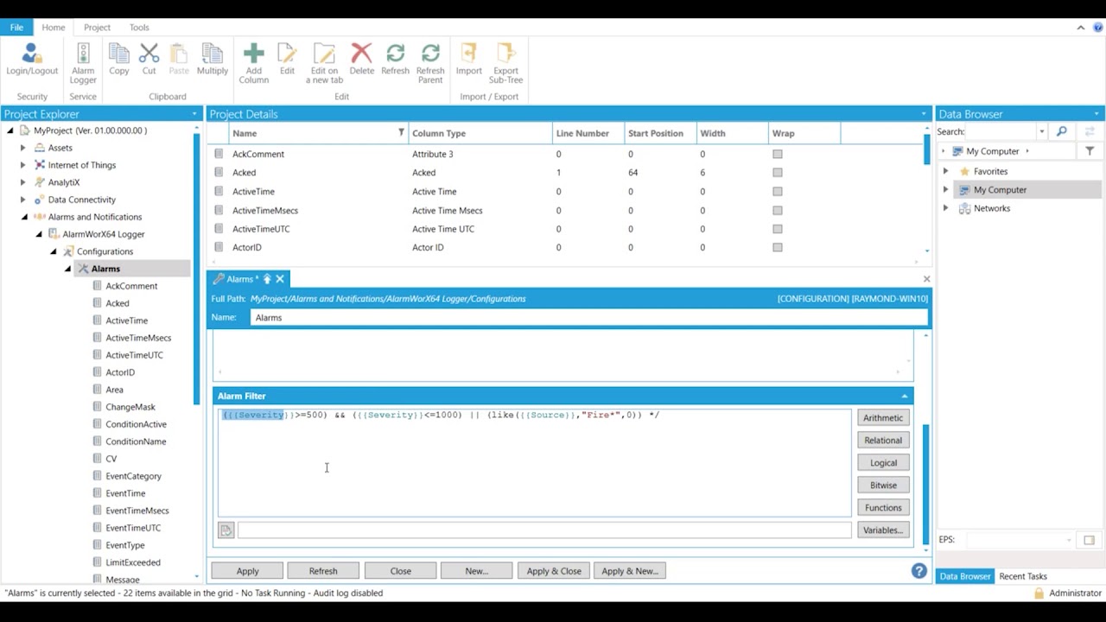Click the Apply & Close button
Image resolution: width=1106 pixels, height=622 pixels.
tap(554, 571)
